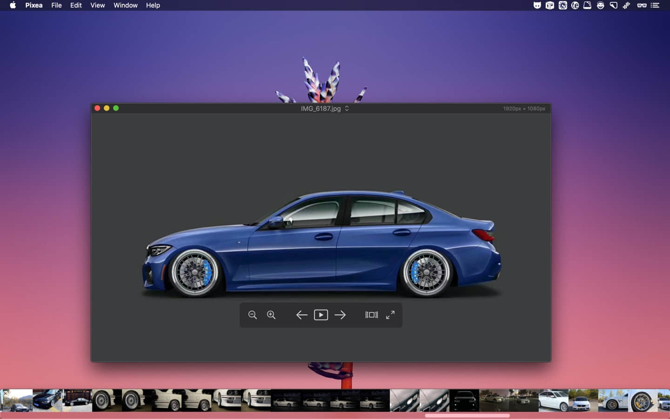Click the laughing face menu bar icon
Viewport: 670px width, 419px height.
coord(601,5)
